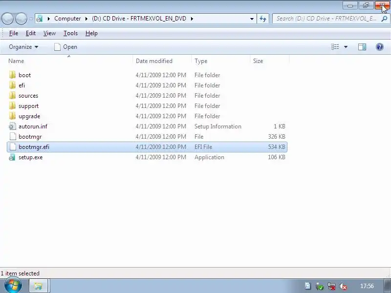The width and height of the screenshot is (391, 293).
Task: Open the Help menu
Action: pos(91,33)
